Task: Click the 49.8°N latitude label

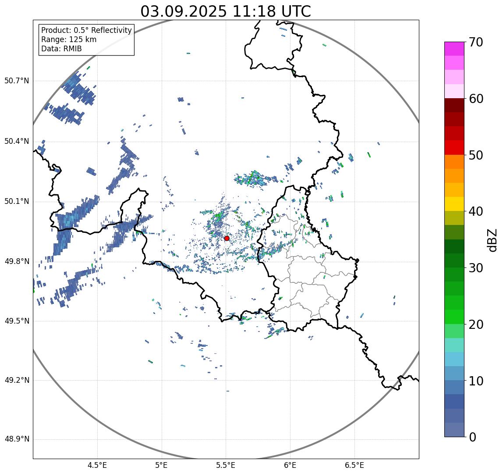Action: coord(17,261)
